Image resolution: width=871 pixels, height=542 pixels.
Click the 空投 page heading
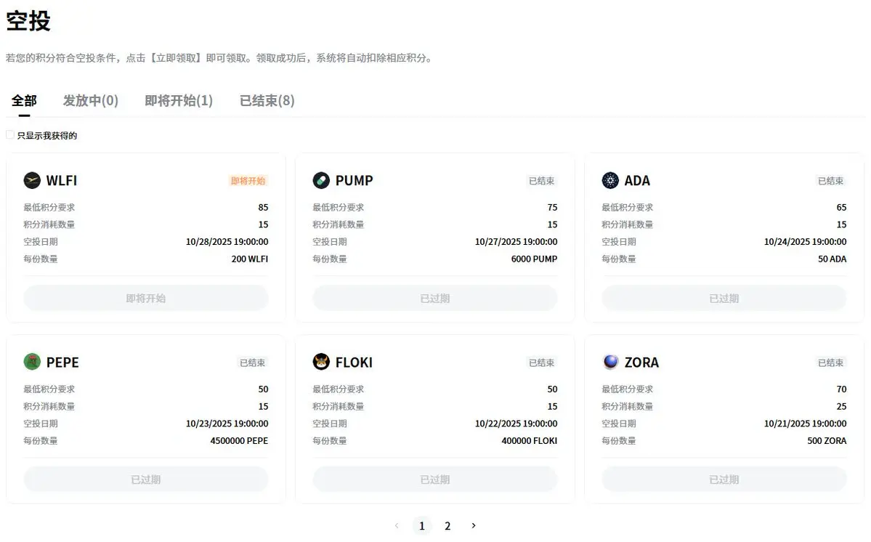[x=28, y=21]
